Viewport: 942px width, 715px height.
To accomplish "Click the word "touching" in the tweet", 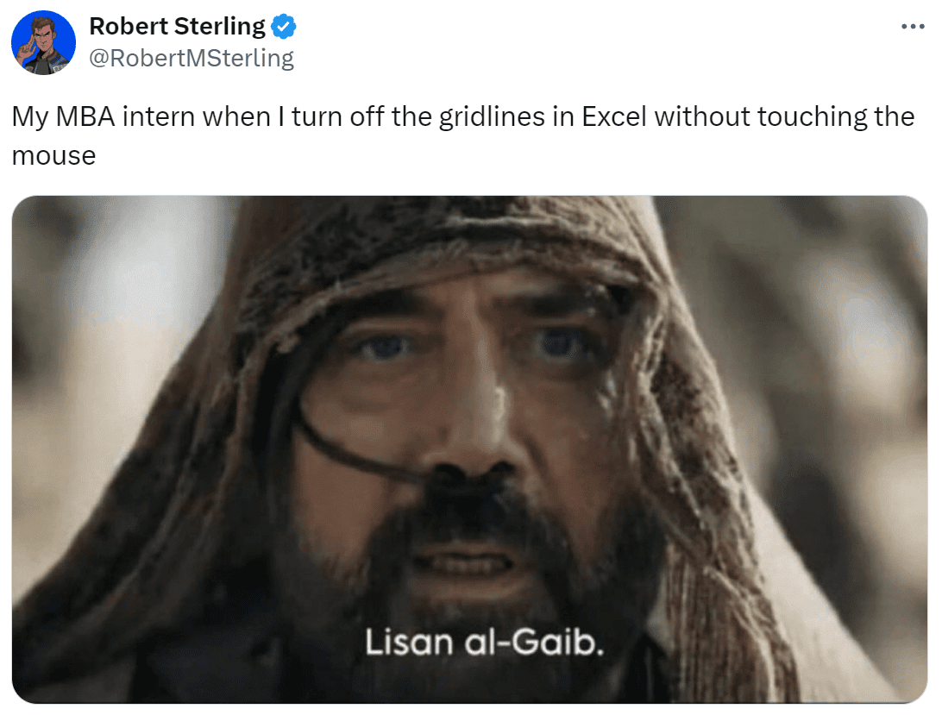I will (812, 117).
